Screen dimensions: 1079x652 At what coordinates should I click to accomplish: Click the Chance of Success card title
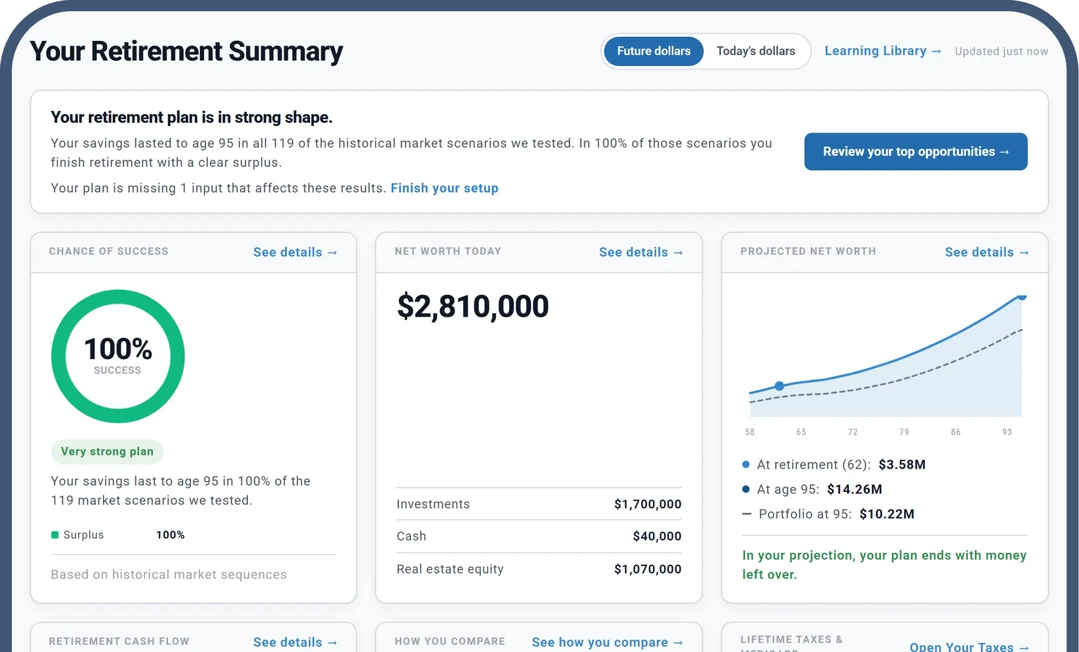(109, 251)
